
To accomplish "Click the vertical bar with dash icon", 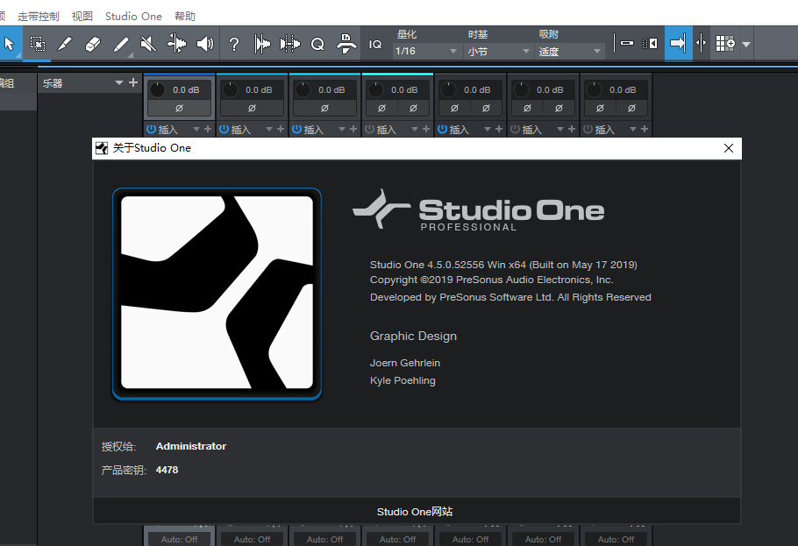I will tap(623, 44).
